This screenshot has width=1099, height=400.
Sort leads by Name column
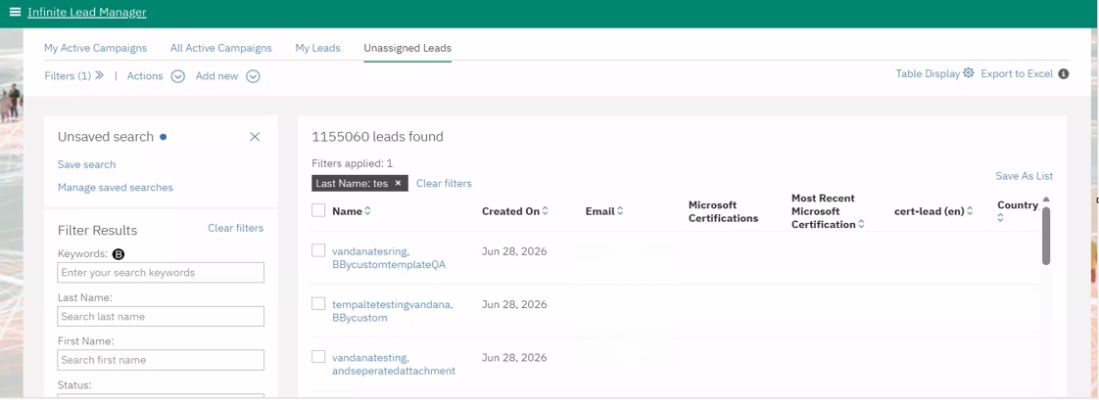pos(368,211)
